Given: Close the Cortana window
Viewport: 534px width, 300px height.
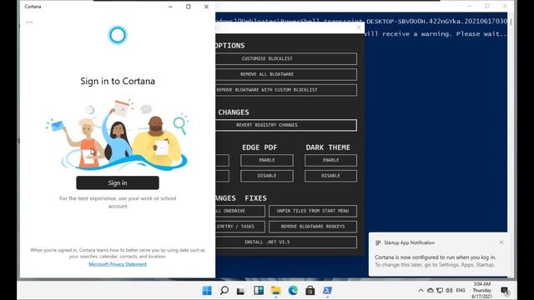Looking at the screenshot, I should click(x=206, y=7).
